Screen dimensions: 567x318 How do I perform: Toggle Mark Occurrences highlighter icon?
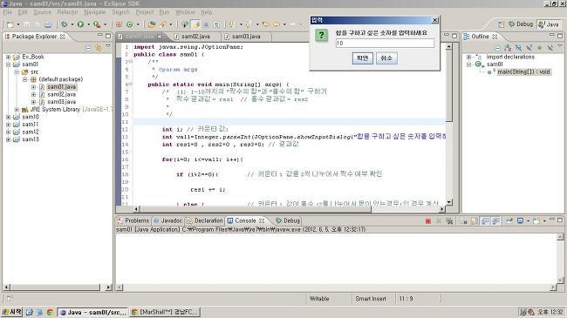tap(196, 24)
